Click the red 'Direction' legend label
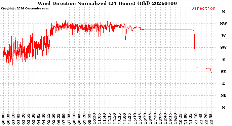Image resolution: width=232 pixels, height=126 pixels. 203,8
